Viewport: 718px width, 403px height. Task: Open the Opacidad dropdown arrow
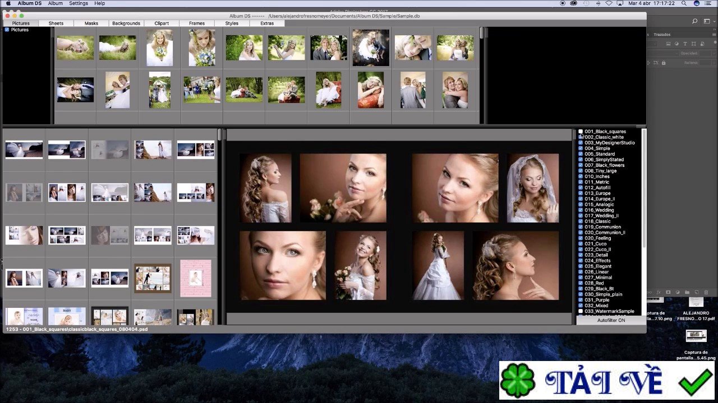coord(714,53)
